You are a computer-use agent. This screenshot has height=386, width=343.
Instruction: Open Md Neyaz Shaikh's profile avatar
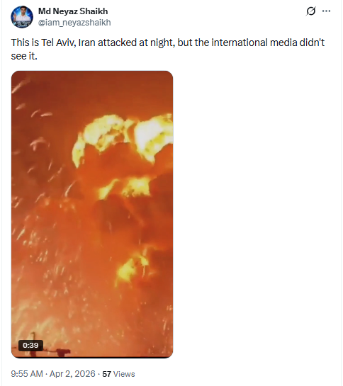22,17
